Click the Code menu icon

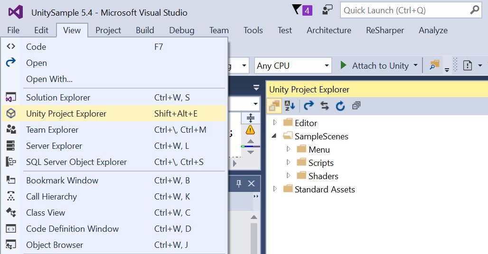pos(11,46)
